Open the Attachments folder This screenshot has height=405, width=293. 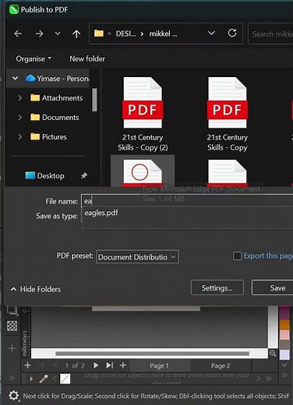[57, 98]
